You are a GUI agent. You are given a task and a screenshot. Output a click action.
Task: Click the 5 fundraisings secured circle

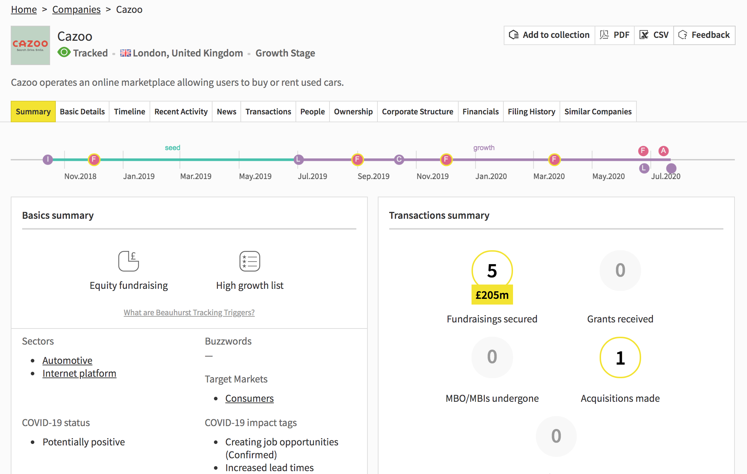492,270
